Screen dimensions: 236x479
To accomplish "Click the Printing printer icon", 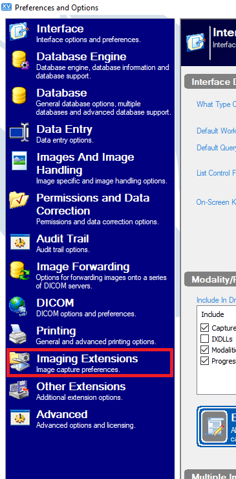I will 18,334.
